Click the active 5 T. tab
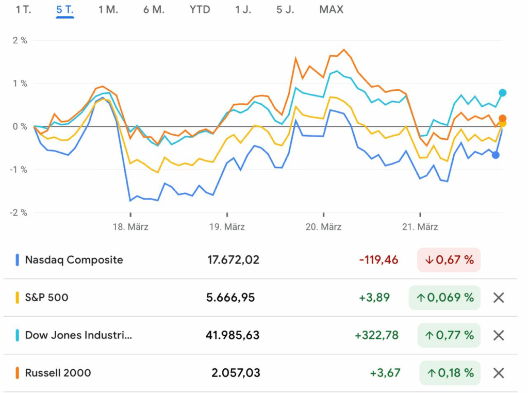528x393 pixels. click(65, 10)
